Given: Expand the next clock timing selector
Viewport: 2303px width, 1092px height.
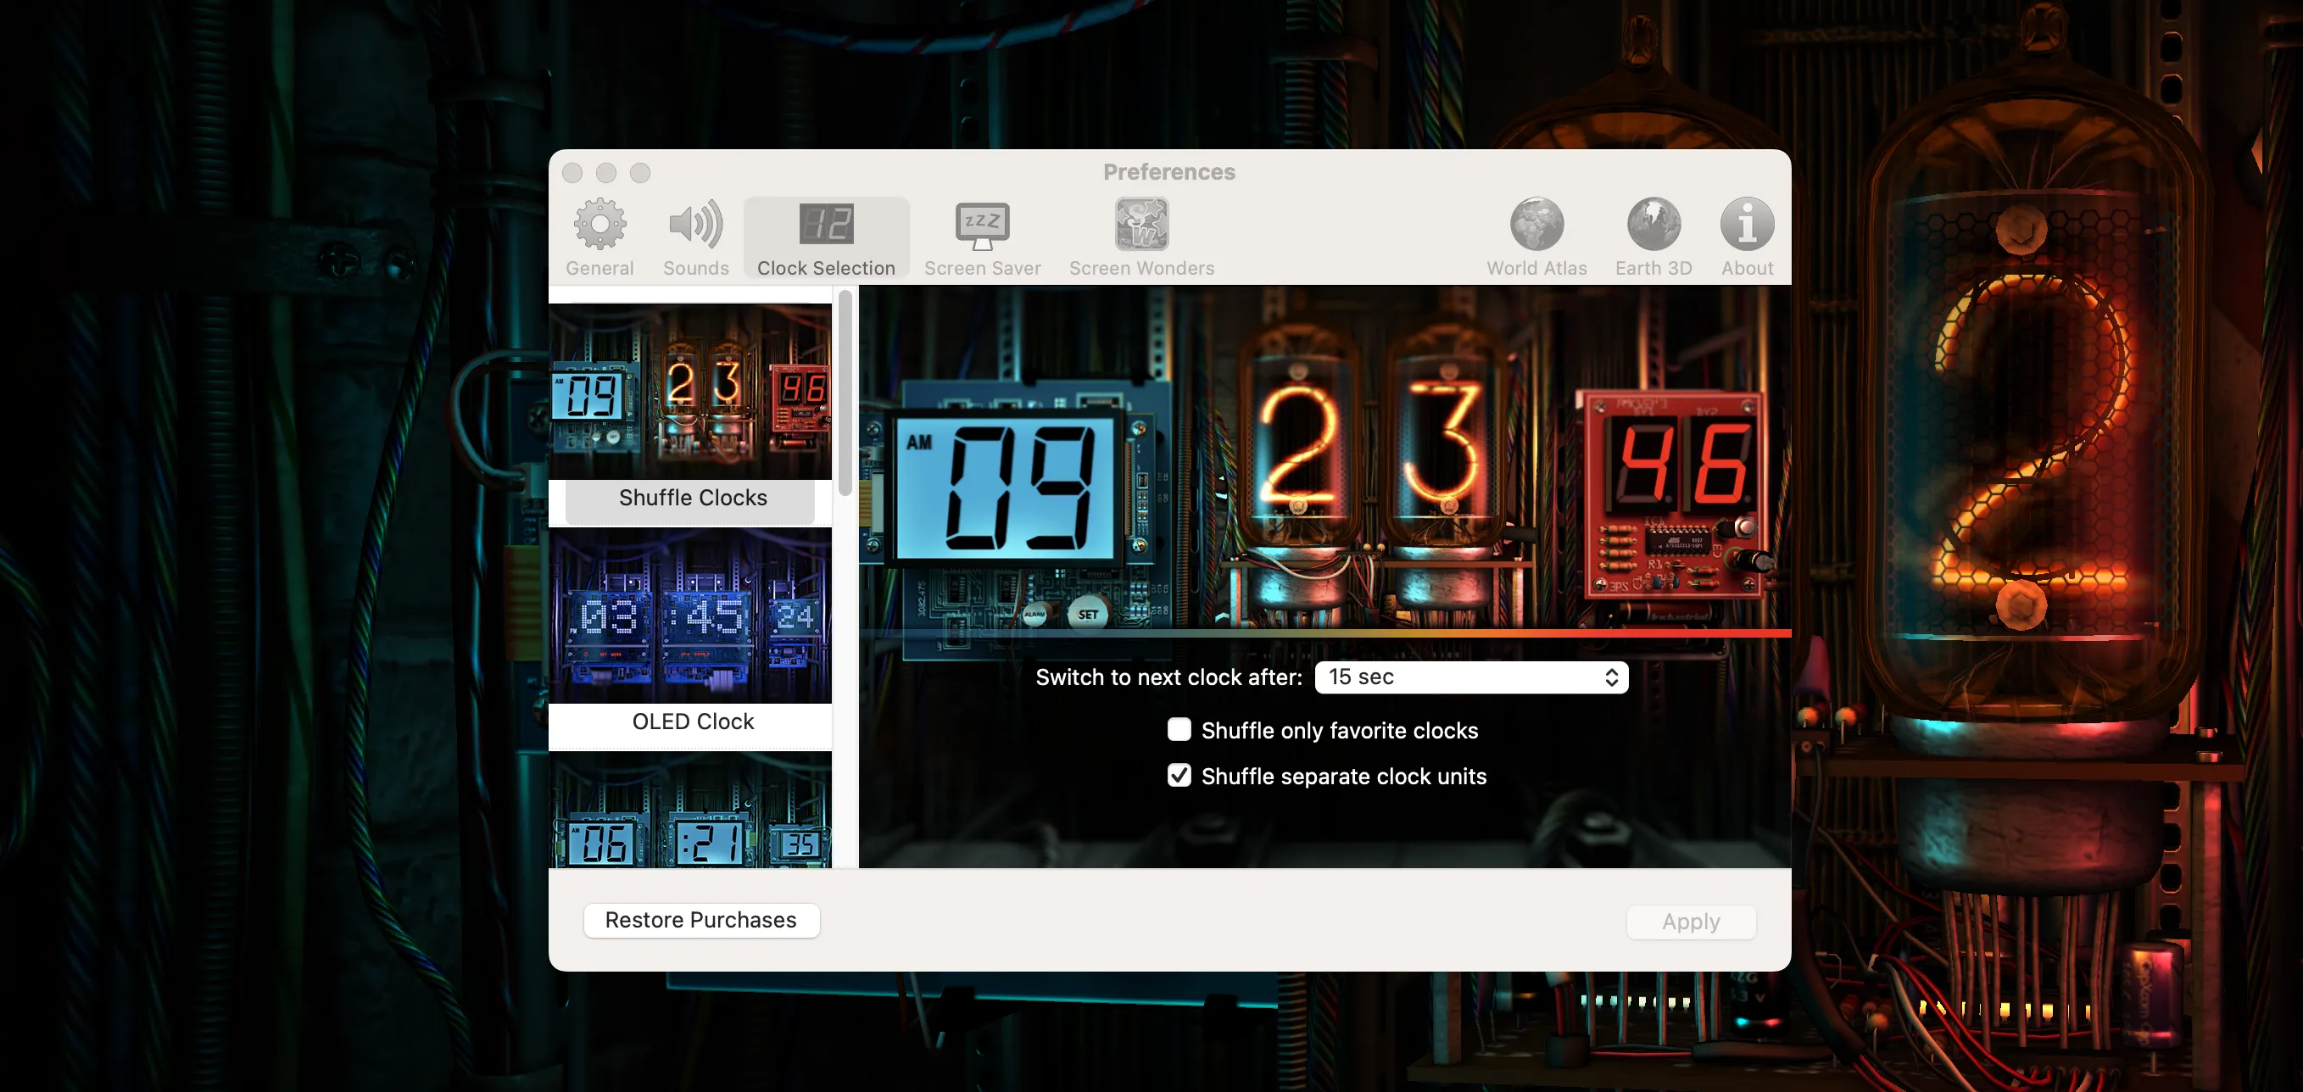Looking at the screenshot, I should pyautogui.click(x=1470, y=677).
